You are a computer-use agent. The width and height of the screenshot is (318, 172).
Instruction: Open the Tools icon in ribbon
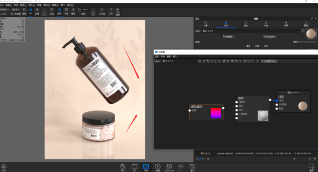(111, 11)
